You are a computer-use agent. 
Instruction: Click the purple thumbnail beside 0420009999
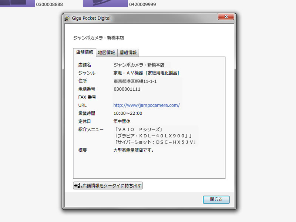105,3
